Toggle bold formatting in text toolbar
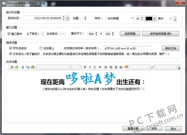Image resolution: width=187 pixels, height=135 pixels. (x=85, y=67)
